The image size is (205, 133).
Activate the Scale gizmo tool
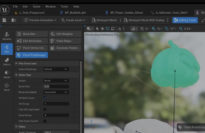[x=113, y=29]
